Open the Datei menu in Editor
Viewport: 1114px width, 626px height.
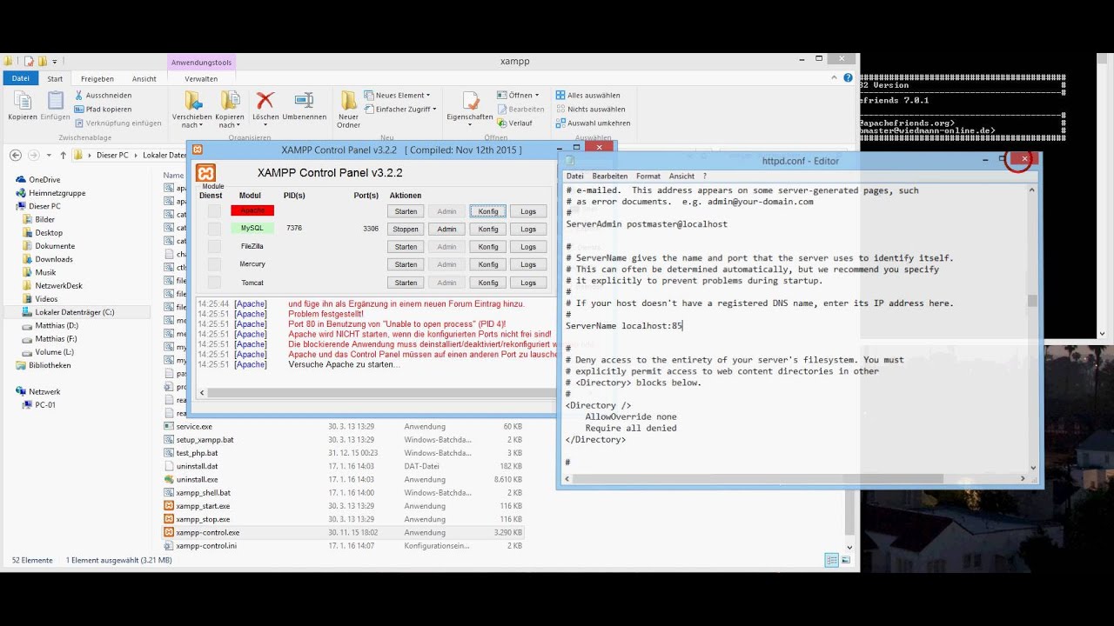pos(575,176)
